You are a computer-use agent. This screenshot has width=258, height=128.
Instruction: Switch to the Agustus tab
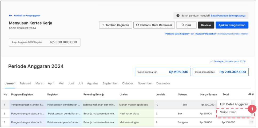point(93,83)
